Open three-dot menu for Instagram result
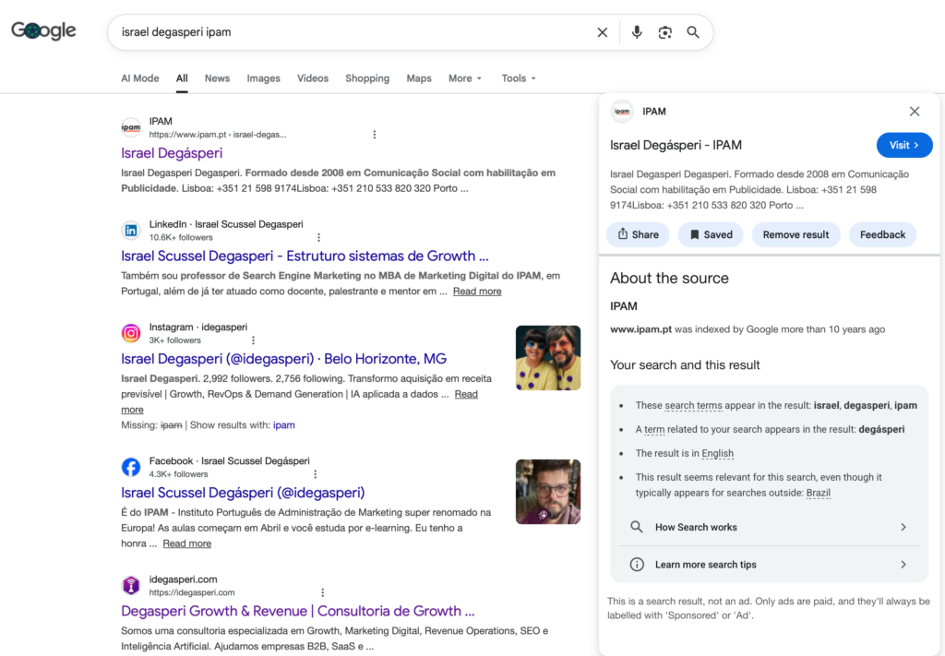945x656 pixels. click(253, 340)
